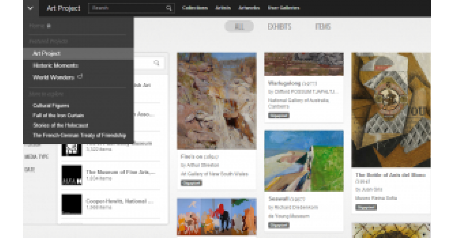454x238 pixels.
Task: Switch to the ITEMS tab
Action: tap(324, 26)
